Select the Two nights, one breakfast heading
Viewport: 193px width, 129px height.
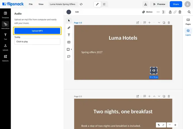pyautogui.click(x=123, y=112)
